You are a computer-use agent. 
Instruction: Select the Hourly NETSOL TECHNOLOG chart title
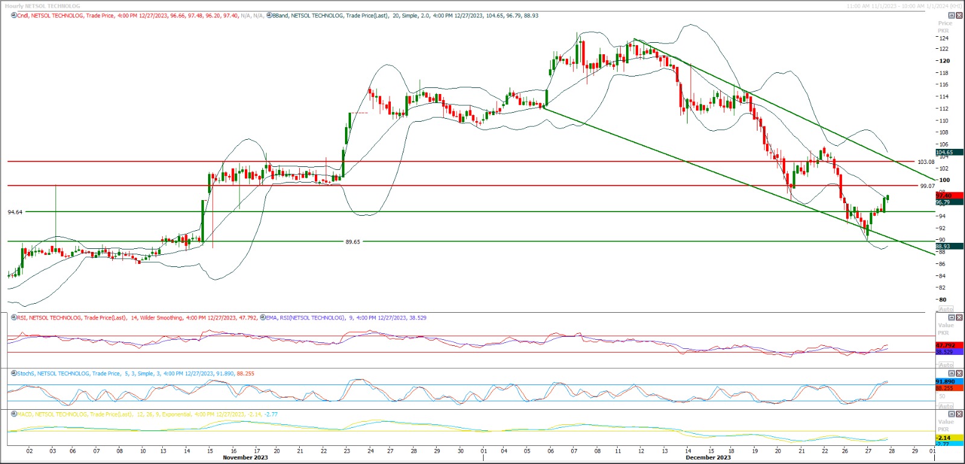tap(42, 6)
